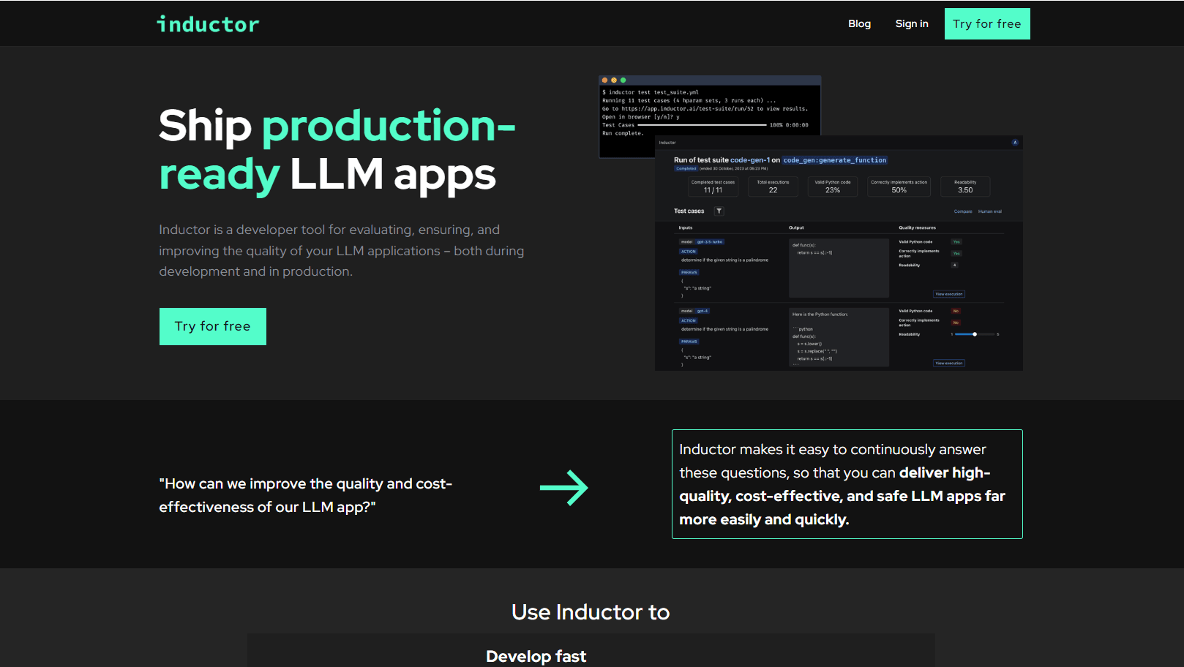The width and height of the screenshot is (1184, 667).
Task: Select the "Develop fast" heading
Action: point(536,656)
